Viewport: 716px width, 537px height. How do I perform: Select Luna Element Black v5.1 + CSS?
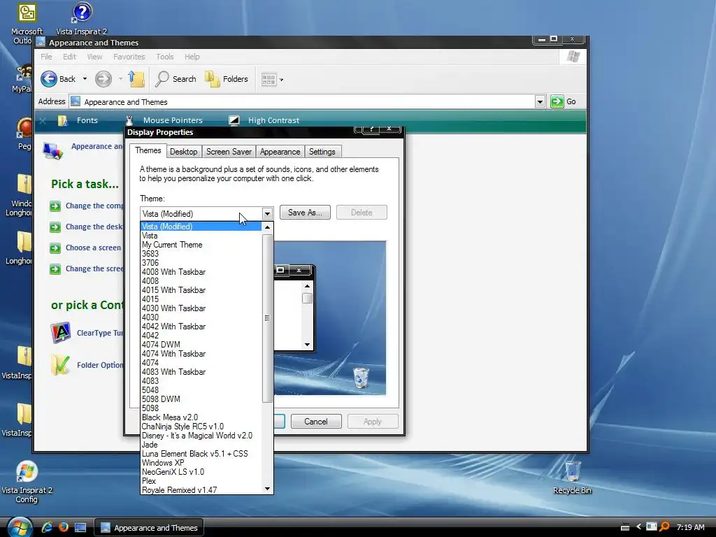pos(201,453)
